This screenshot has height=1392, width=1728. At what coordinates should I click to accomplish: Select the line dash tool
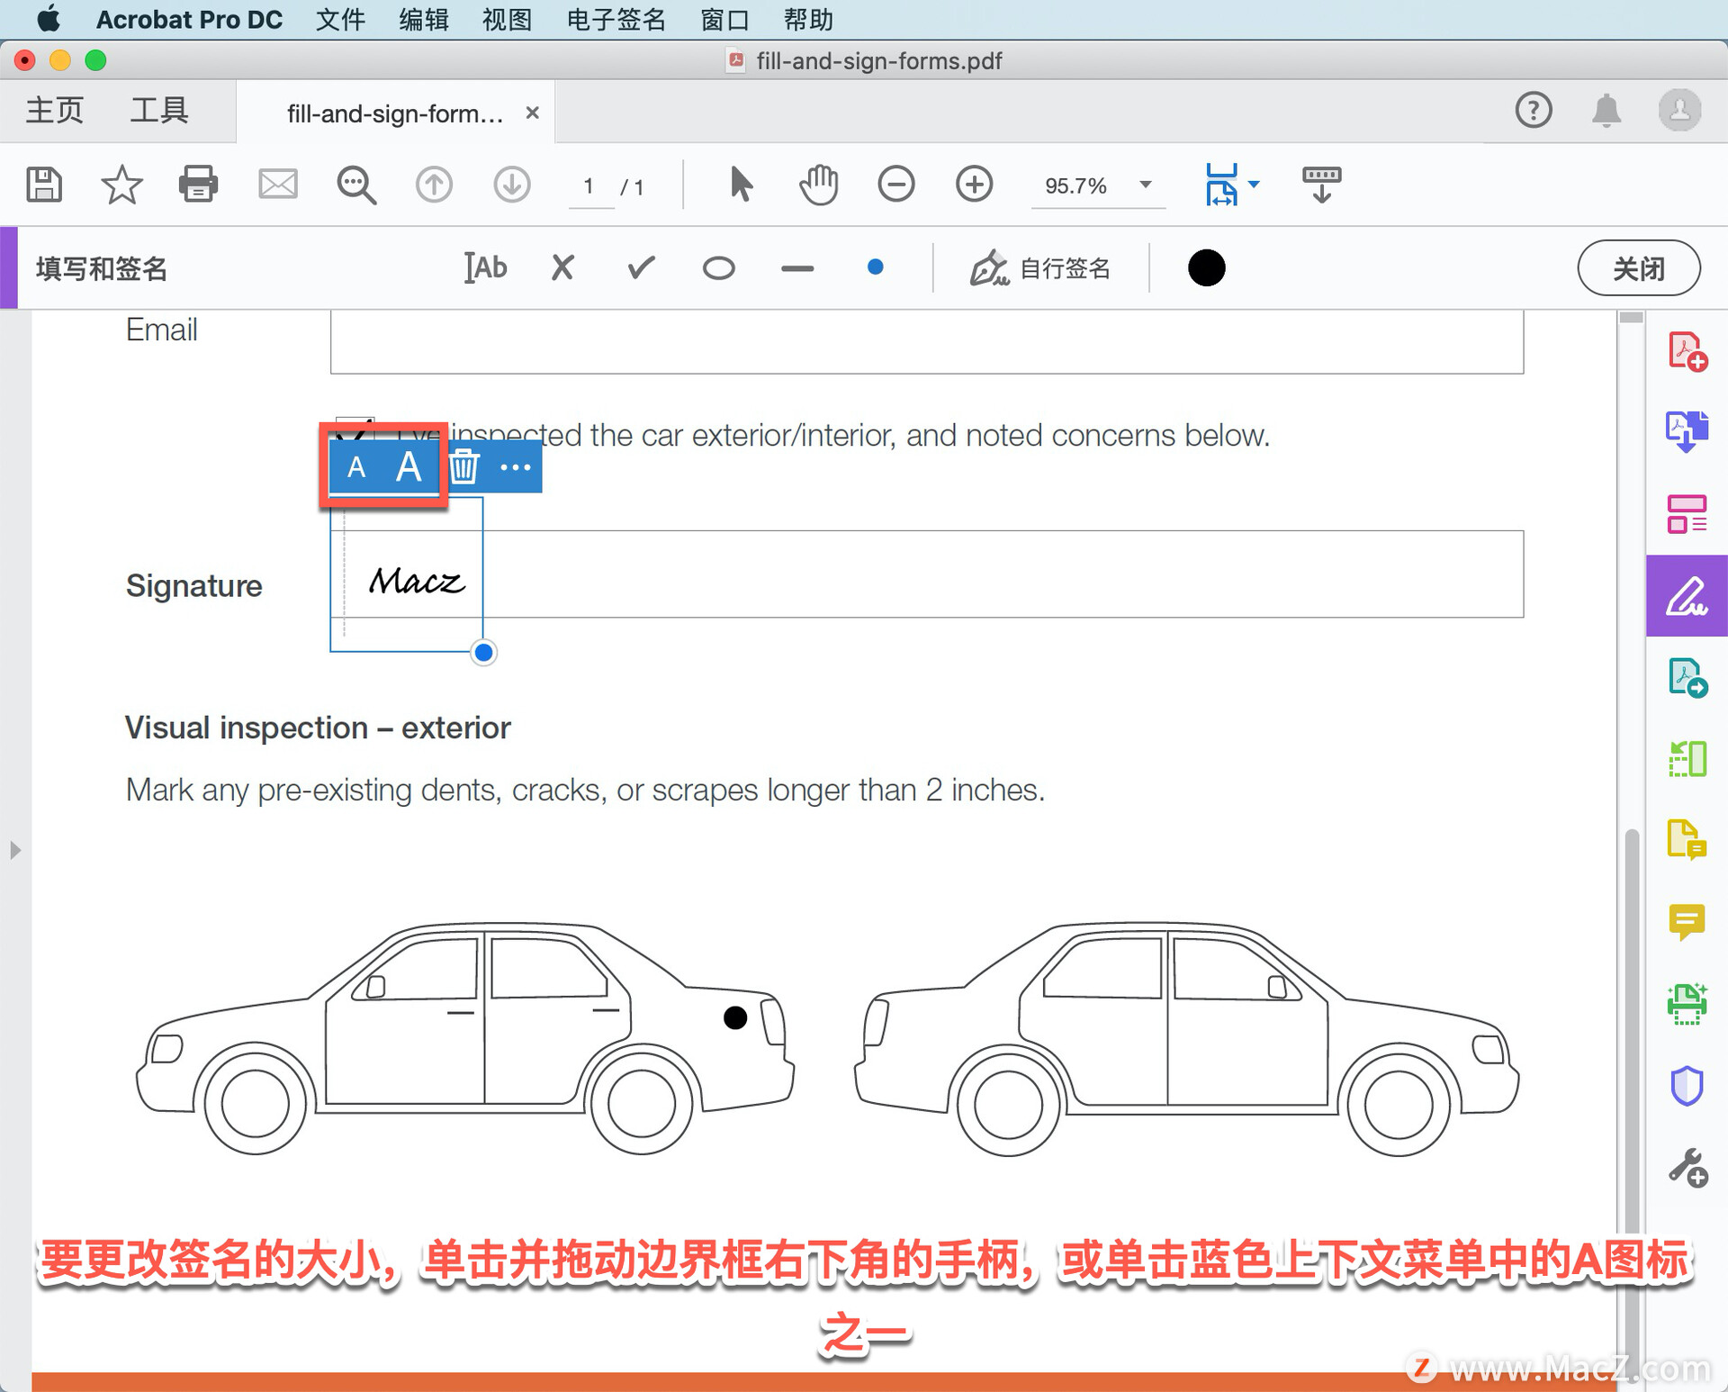[796, 268]
